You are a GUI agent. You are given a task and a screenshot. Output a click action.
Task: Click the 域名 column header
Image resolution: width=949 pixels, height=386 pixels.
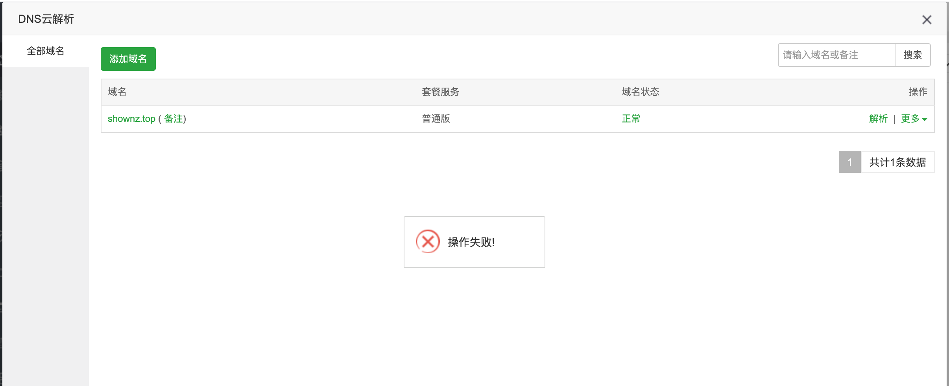pos(117,92)
